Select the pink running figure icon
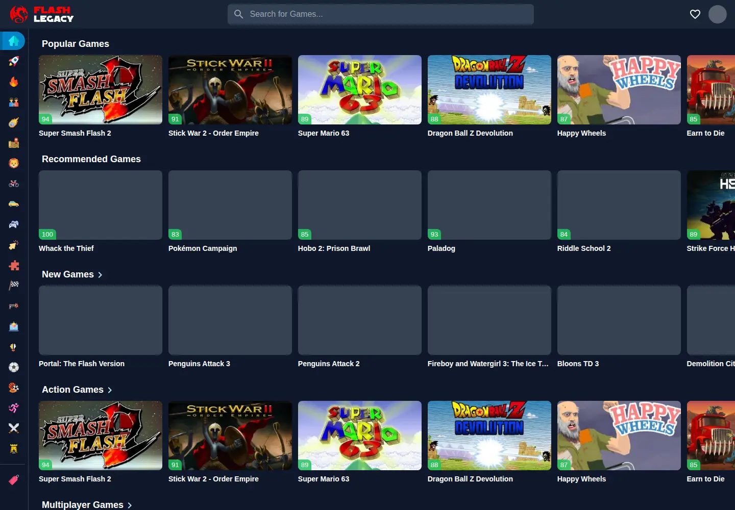The width and height of the screenshot is (735, 510). pos(14,408)
